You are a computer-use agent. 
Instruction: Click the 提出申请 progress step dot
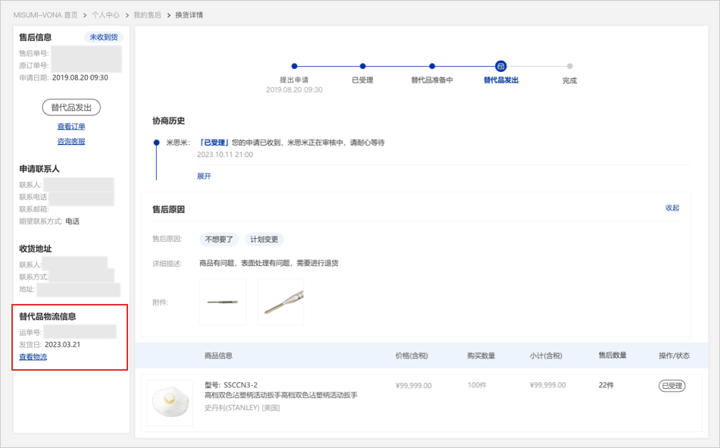294,66
